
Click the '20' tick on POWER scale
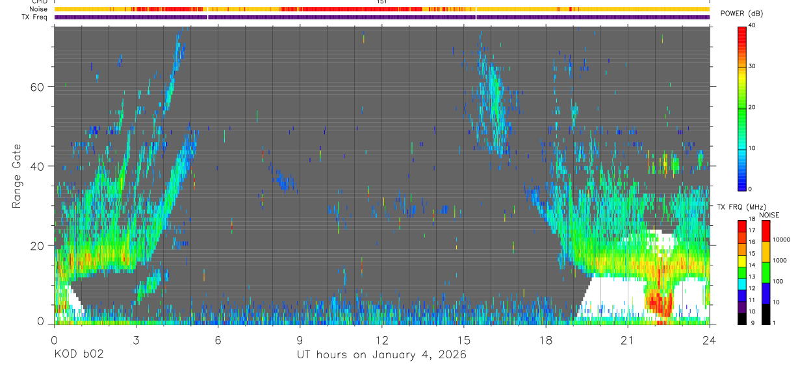point(752,107)
